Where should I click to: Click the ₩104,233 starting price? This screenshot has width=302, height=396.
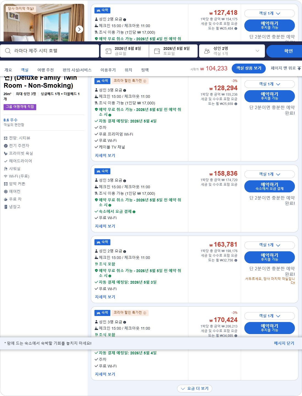coord(214,69)
